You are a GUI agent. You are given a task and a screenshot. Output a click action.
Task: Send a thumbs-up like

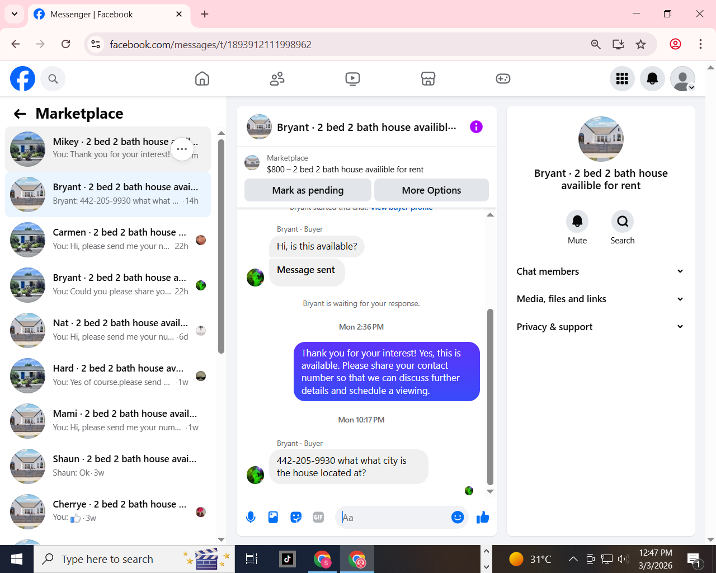click(x=483, y=518)
